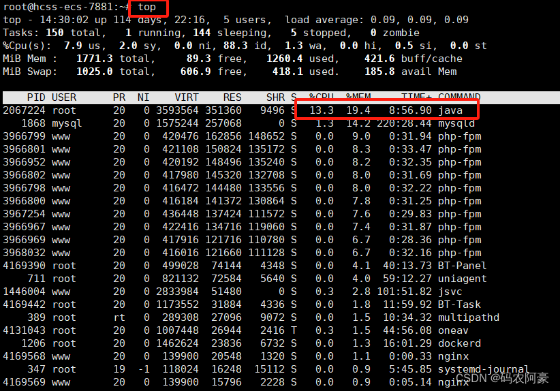Click RES value 257068 for mysqld
This screenshot has height=391, width=560.
point(223,123)
